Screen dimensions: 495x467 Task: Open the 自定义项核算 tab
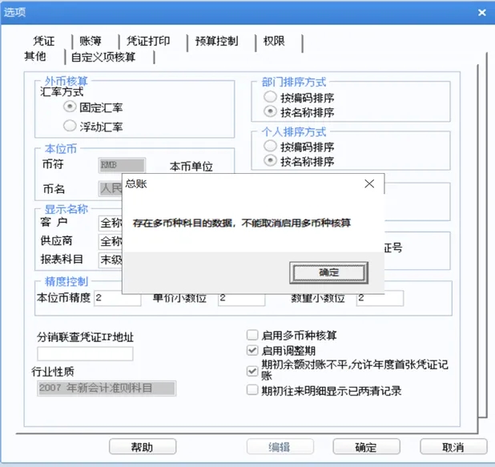click(x=103, y=57)
